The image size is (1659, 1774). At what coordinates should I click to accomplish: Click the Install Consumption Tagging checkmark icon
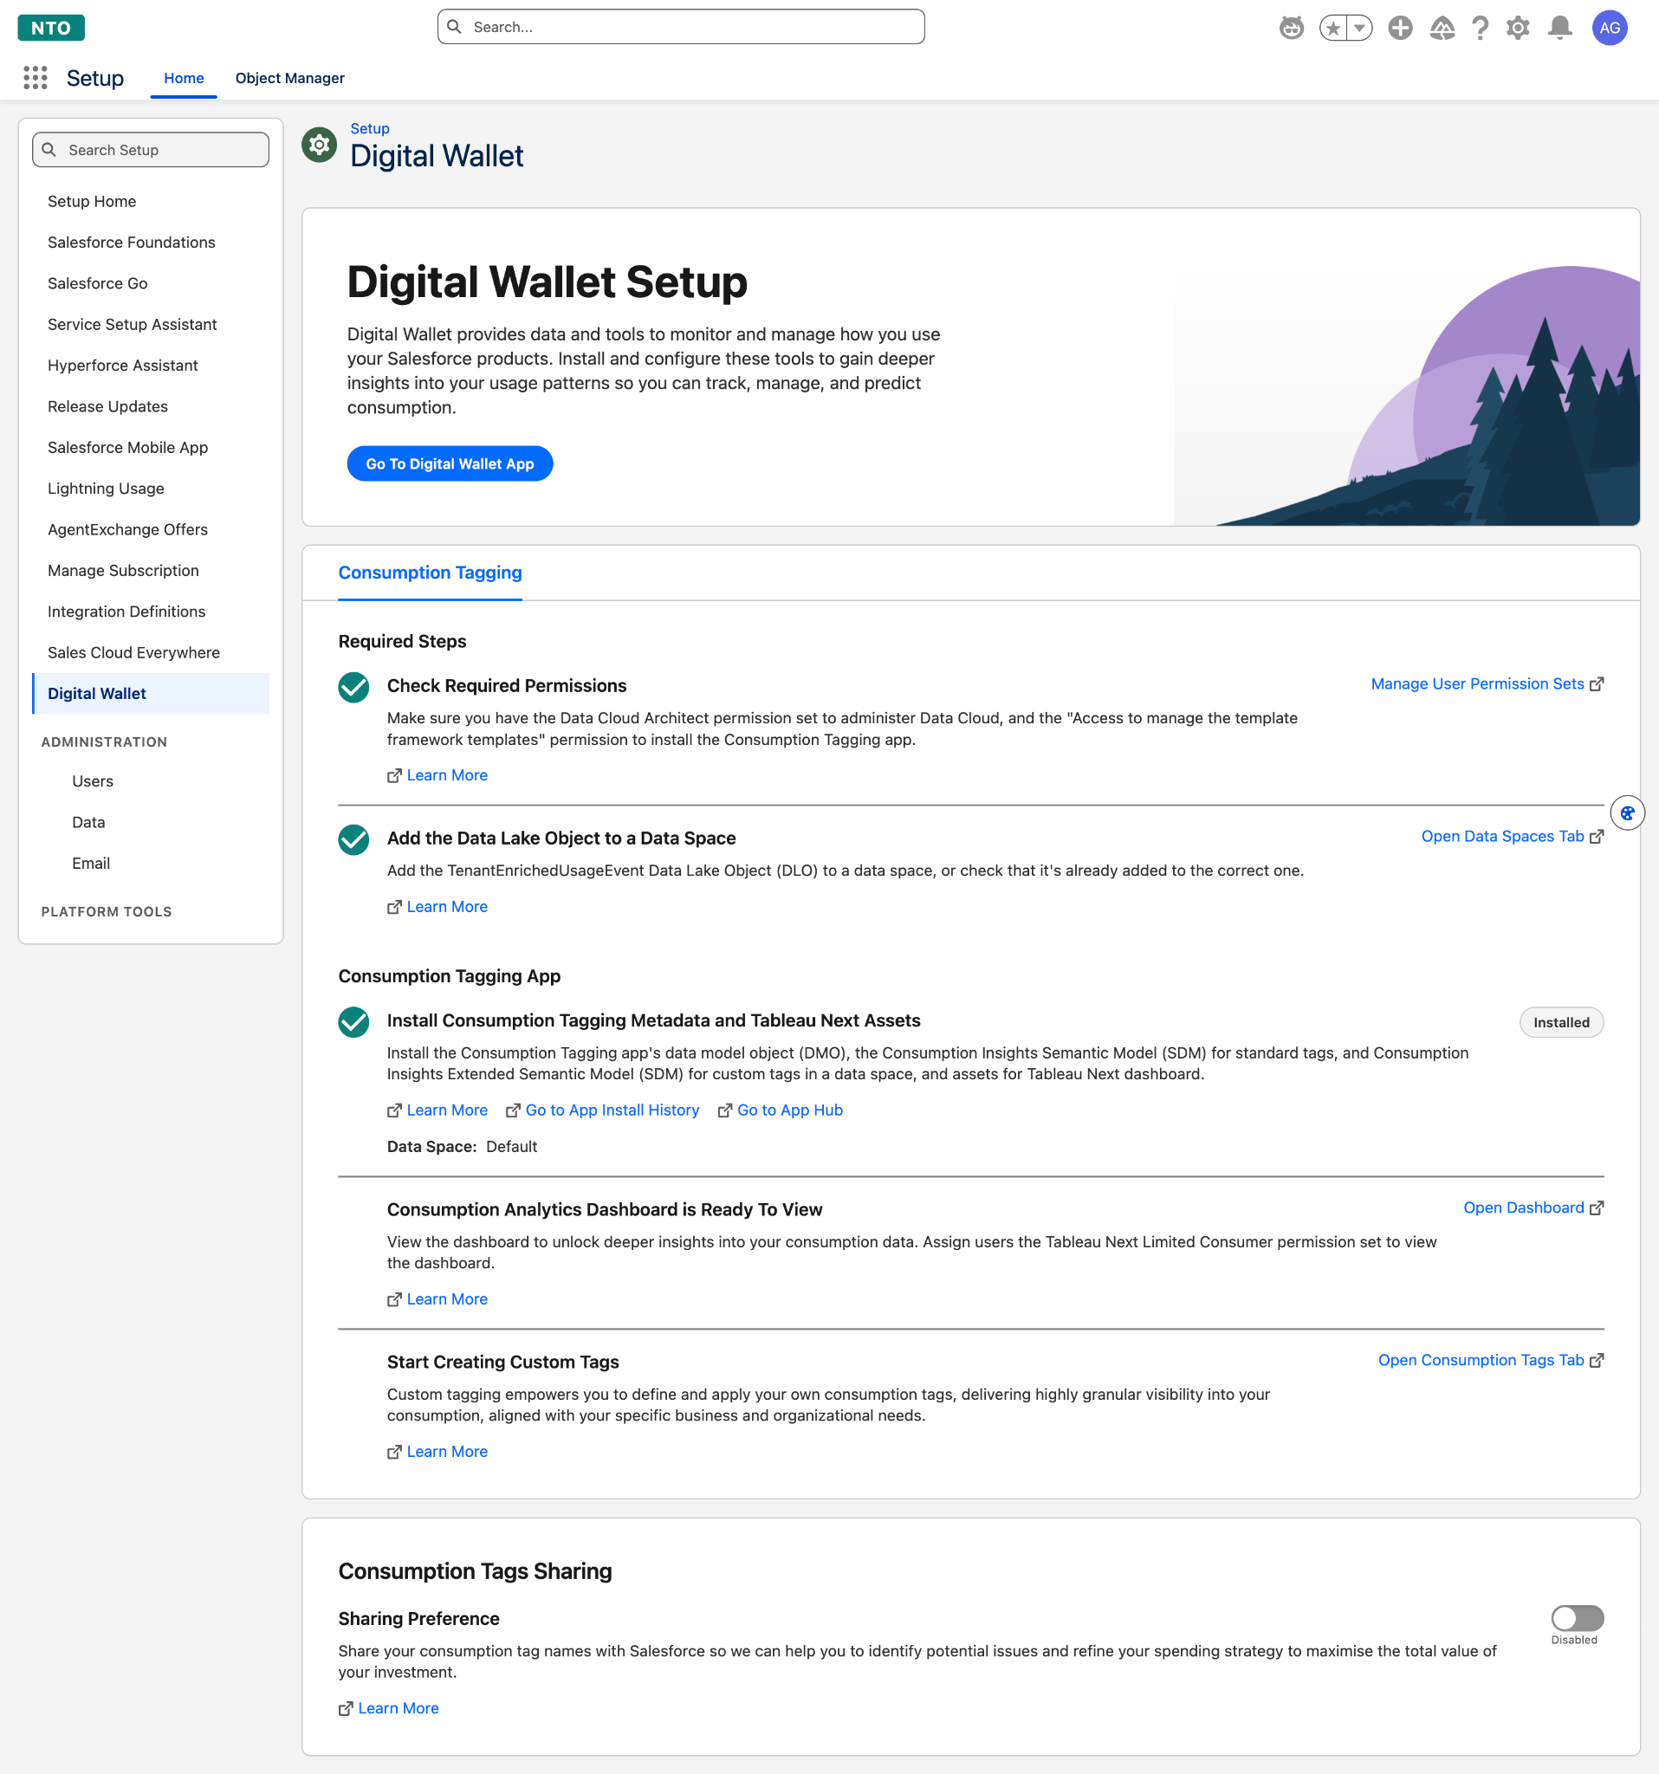pos(354,1022)
